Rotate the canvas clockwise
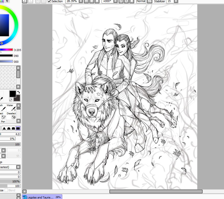The image size is (224, 199). 127,1
